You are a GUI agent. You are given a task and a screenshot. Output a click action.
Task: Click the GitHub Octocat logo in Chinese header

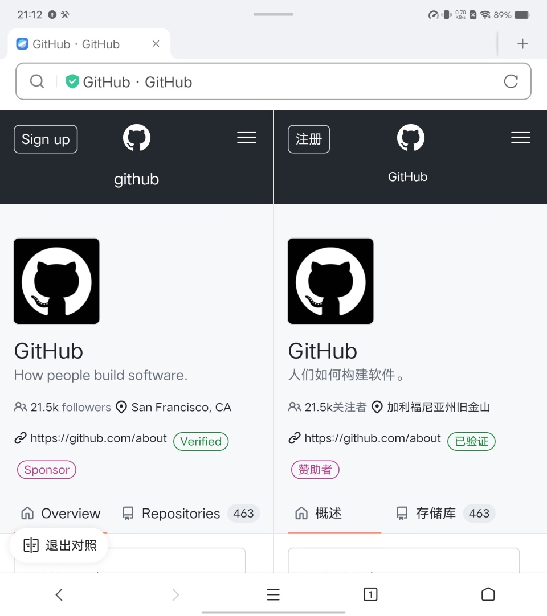coord(411,138)
